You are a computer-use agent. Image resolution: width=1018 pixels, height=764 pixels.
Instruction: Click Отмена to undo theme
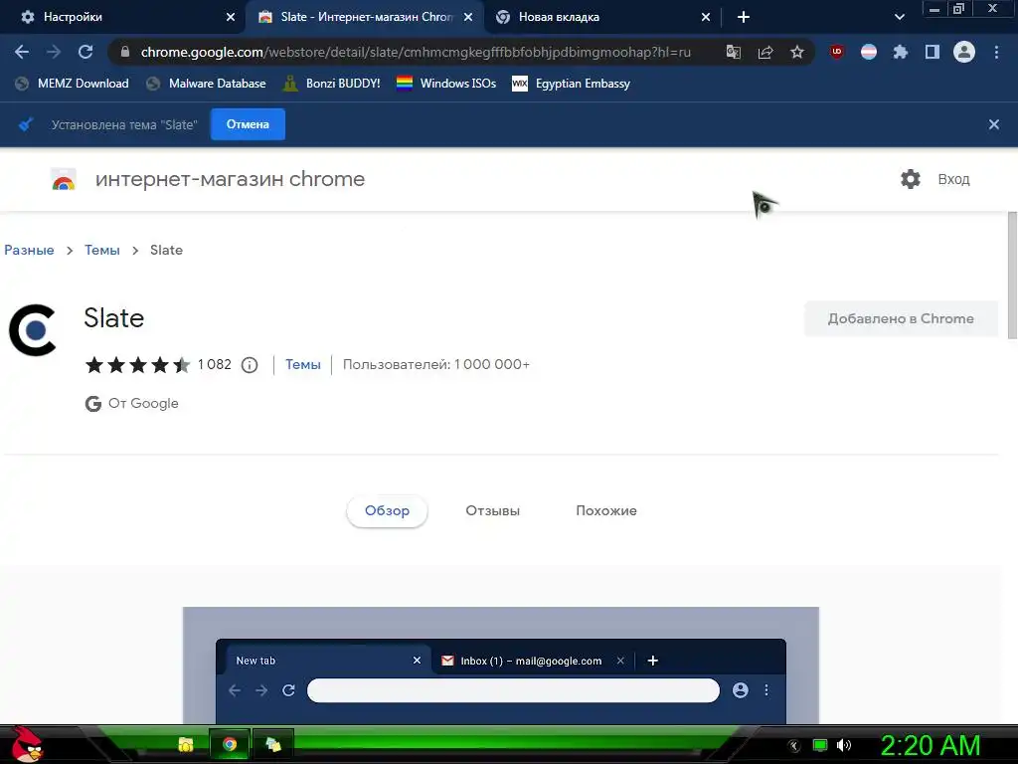coord(248,124)
